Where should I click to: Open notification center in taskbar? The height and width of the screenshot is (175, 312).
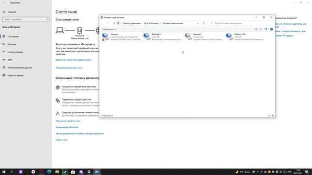pyautogui.click(x=307, y=172)
